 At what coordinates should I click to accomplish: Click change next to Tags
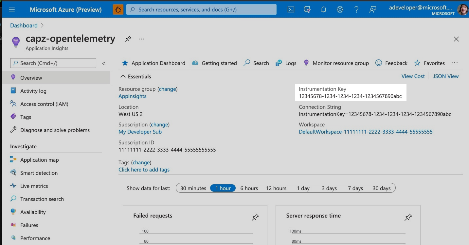click(x=141, y=162)
